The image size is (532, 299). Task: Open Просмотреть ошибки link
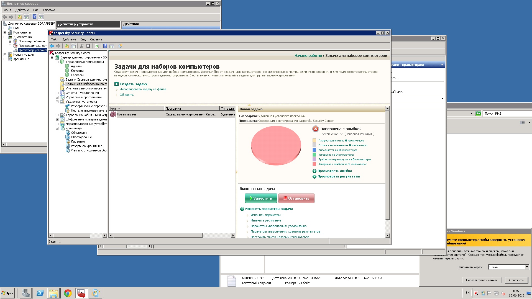tap(334, 171)
